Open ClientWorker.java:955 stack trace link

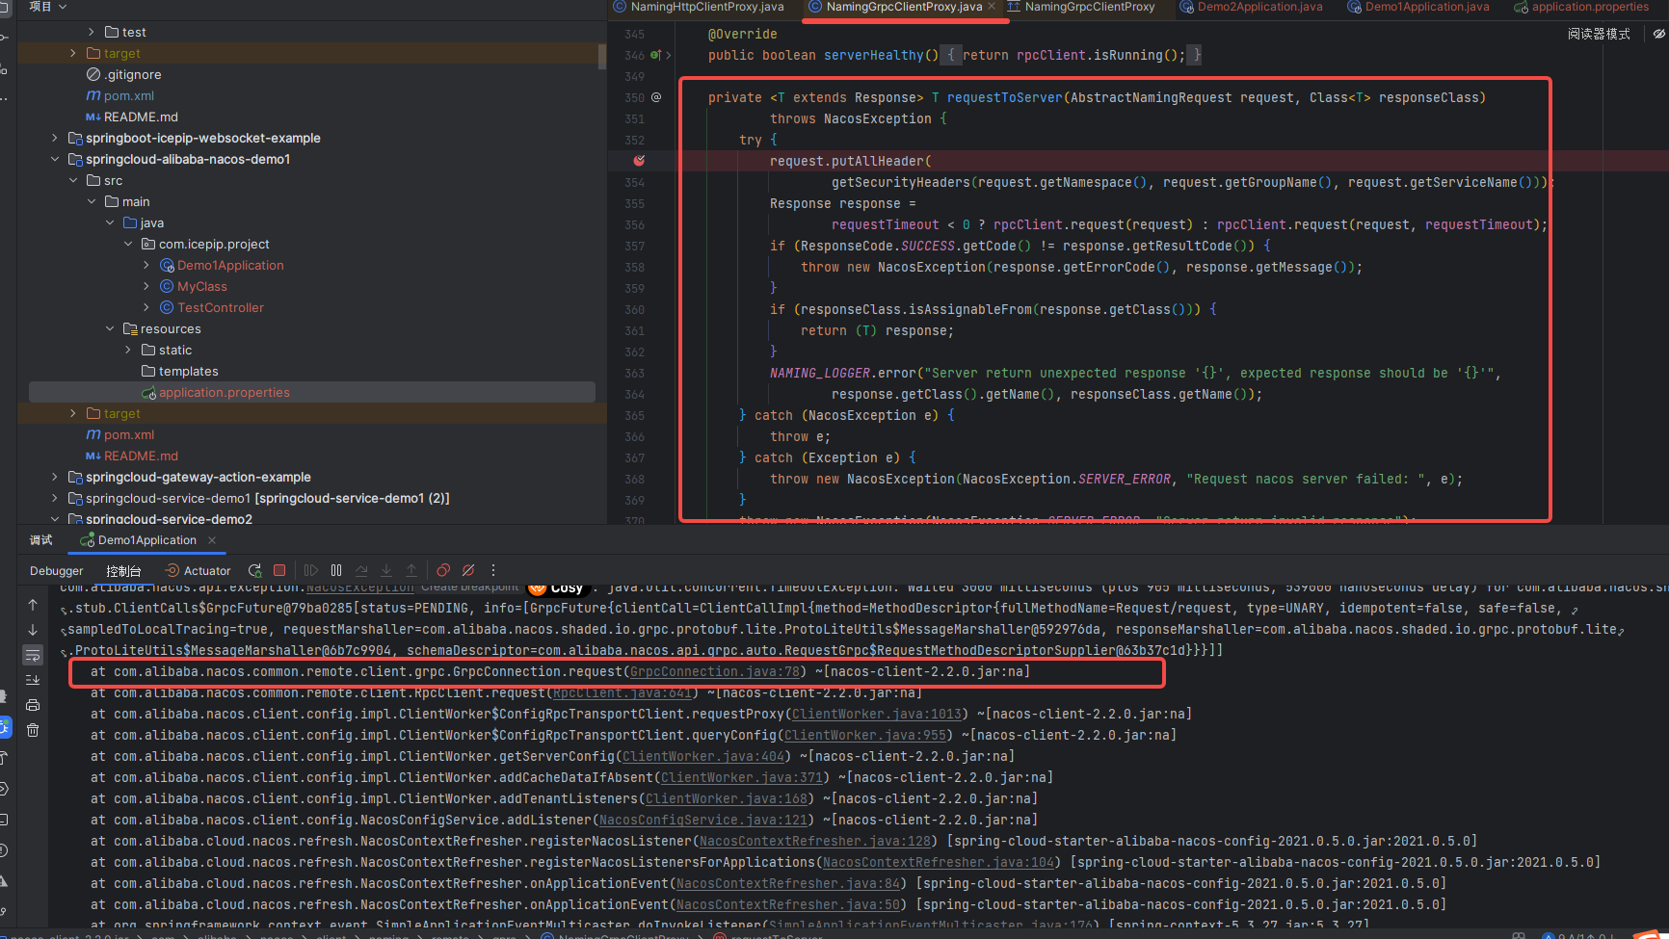pyautogui.click(x=864, y=735)
